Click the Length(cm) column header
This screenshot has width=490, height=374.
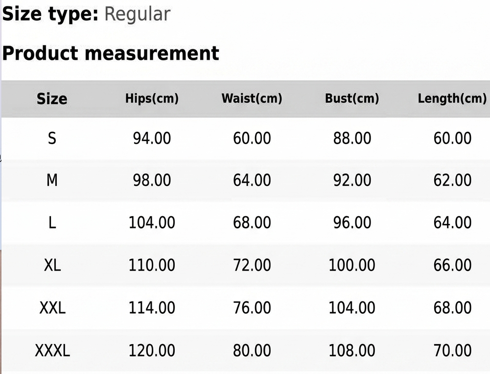click(452, 99)
